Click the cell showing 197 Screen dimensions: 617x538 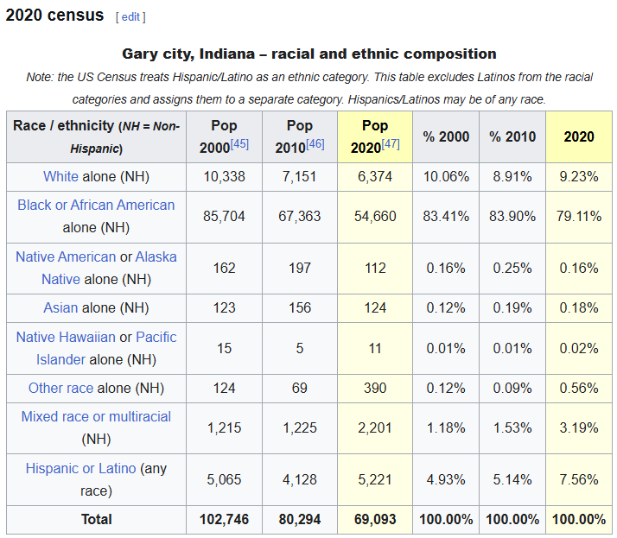coord(300,269)
